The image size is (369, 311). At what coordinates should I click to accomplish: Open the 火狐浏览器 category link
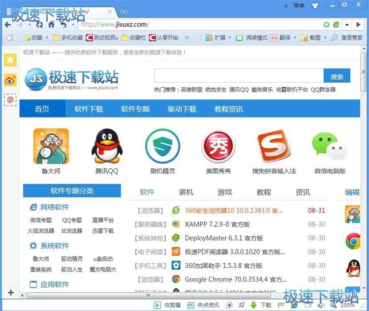[x=41, y=231]
